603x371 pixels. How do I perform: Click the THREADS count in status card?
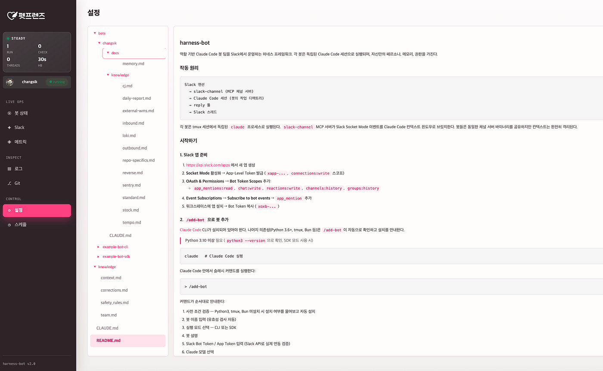[8, 59]
